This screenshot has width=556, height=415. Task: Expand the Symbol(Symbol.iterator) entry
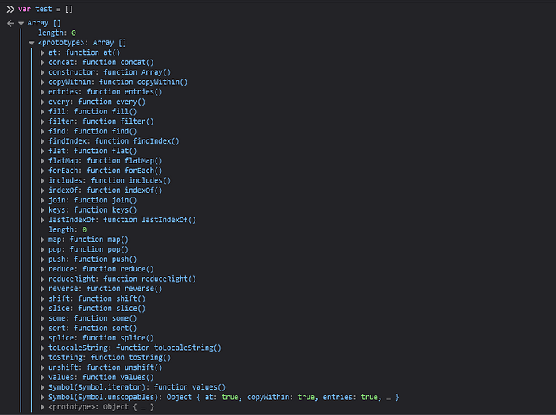click(42, 387)
